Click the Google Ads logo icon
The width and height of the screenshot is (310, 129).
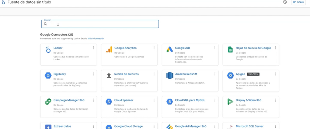tap(170, 49)
